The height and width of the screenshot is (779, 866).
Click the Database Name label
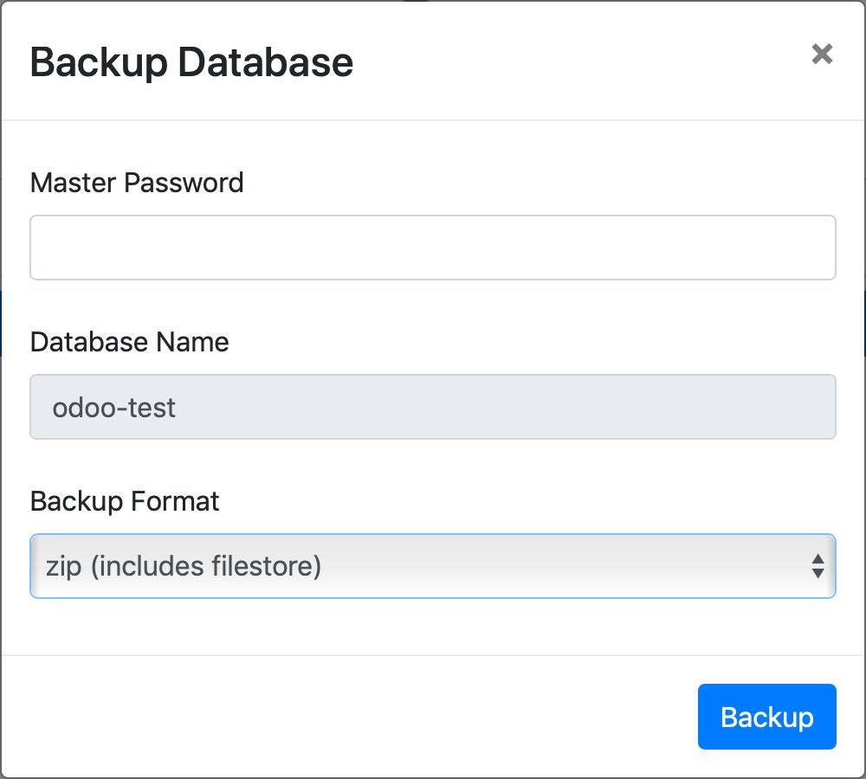coord(130,342)
